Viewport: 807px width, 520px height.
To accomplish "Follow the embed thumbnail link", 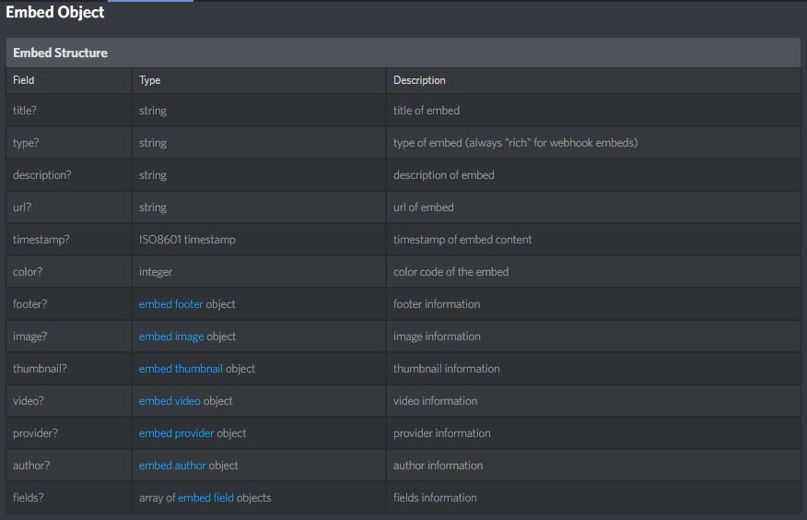I will [181, 369].
